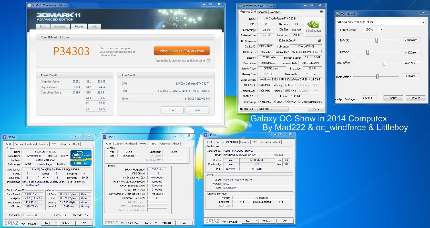
Task: Toggle the PhysX checkbox in GPU-Z
Action: click(287, 102)
